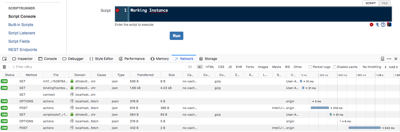Viewport: 400px width, 132px height.
Task: Filter requests by Fonts
Action: coord(250,67)
